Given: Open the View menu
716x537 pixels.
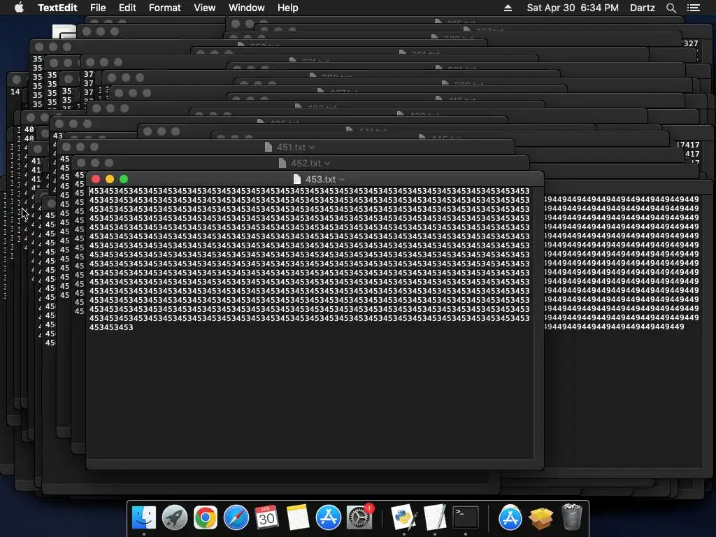Looking at the screenshot, I should coord(205,8).
